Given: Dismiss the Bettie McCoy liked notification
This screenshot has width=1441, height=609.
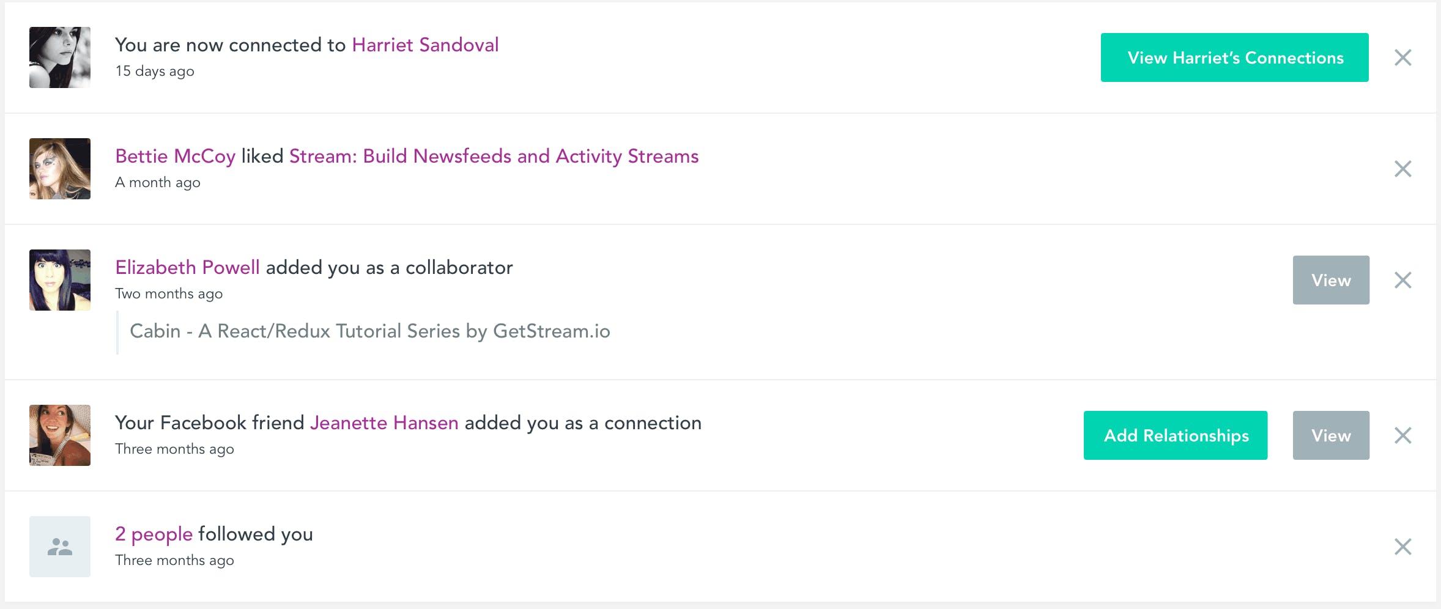Looking at the screenshot, I should (x=1402, y=169).
